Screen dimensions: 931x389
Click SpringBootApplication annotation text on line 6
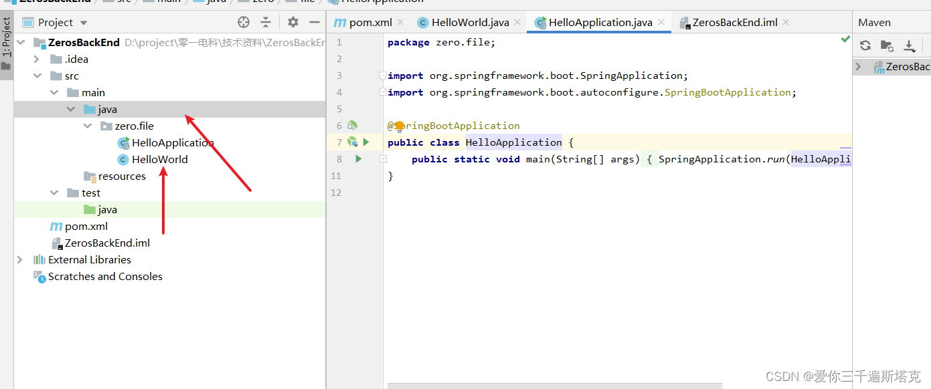tap(454, 126)
